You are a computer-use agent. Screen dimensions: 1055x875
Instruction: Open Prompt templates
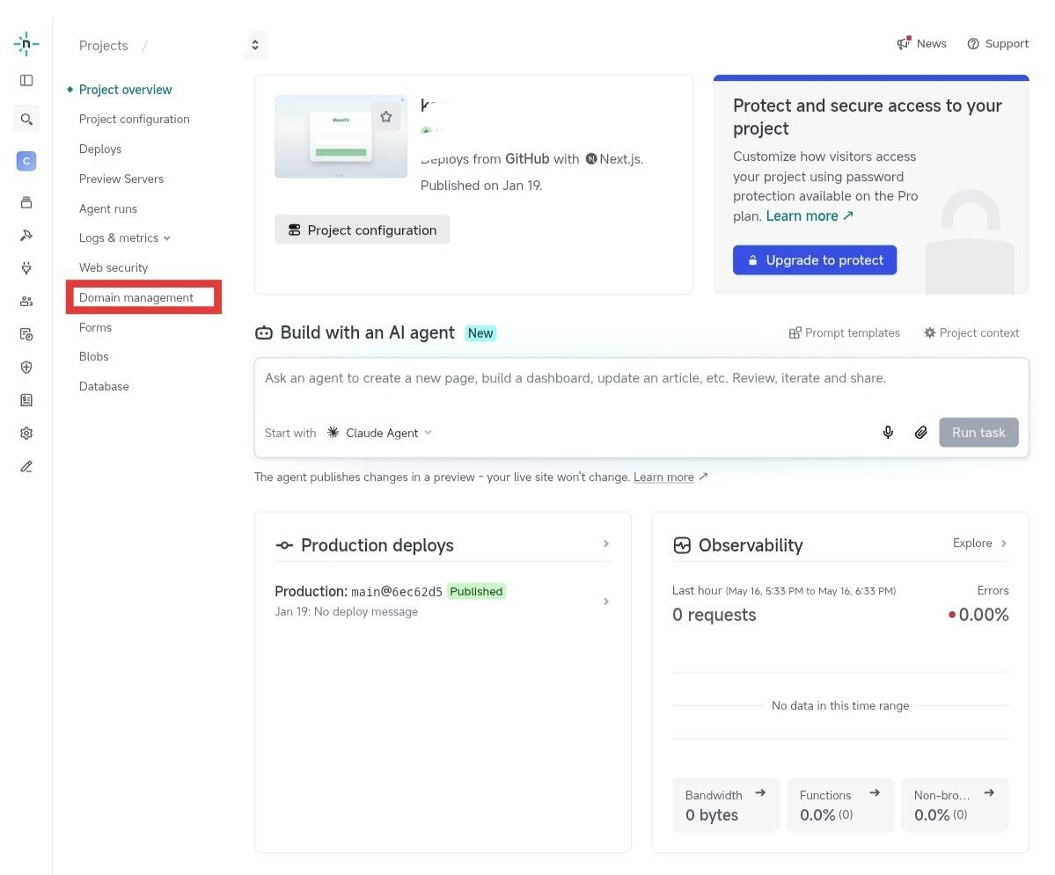point(844,333)
